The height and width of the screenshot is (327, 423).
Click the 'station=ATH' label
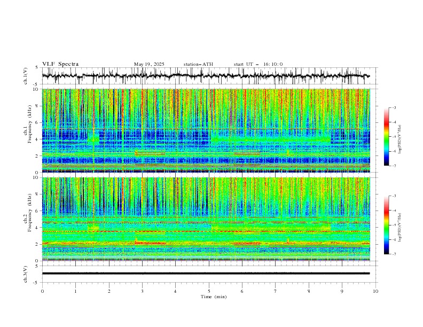pyautogui.click(x=198, y=64)
